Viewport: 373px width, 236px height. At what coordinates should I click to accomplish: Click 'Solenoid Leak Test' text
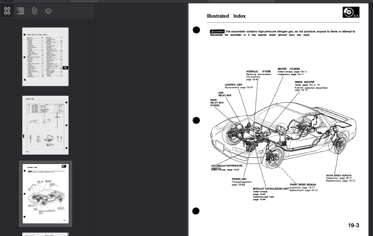pos(264,197)
